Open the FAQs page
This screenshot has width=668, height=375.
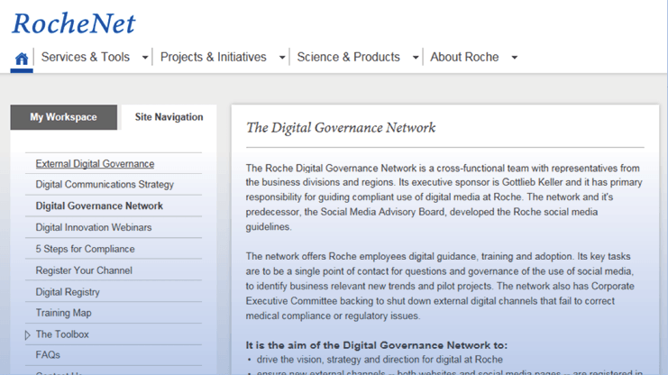click(x=48, y=355)
